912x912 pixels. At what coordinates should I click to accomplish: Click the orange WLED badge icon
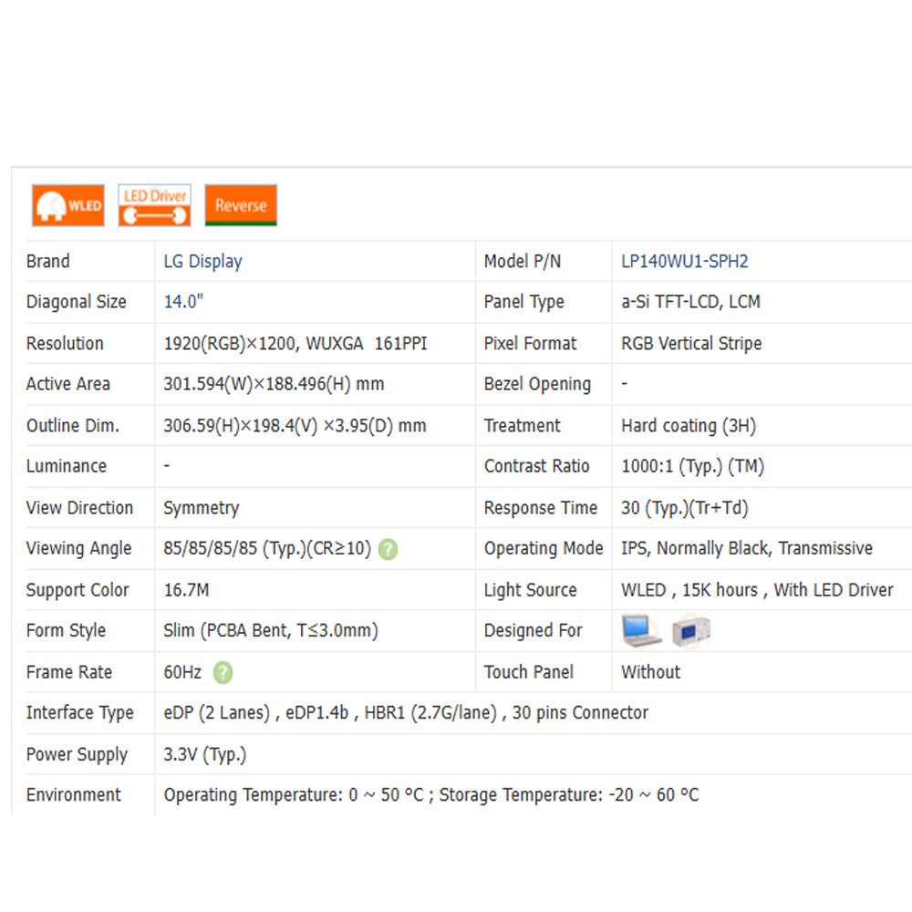[68, 205]
